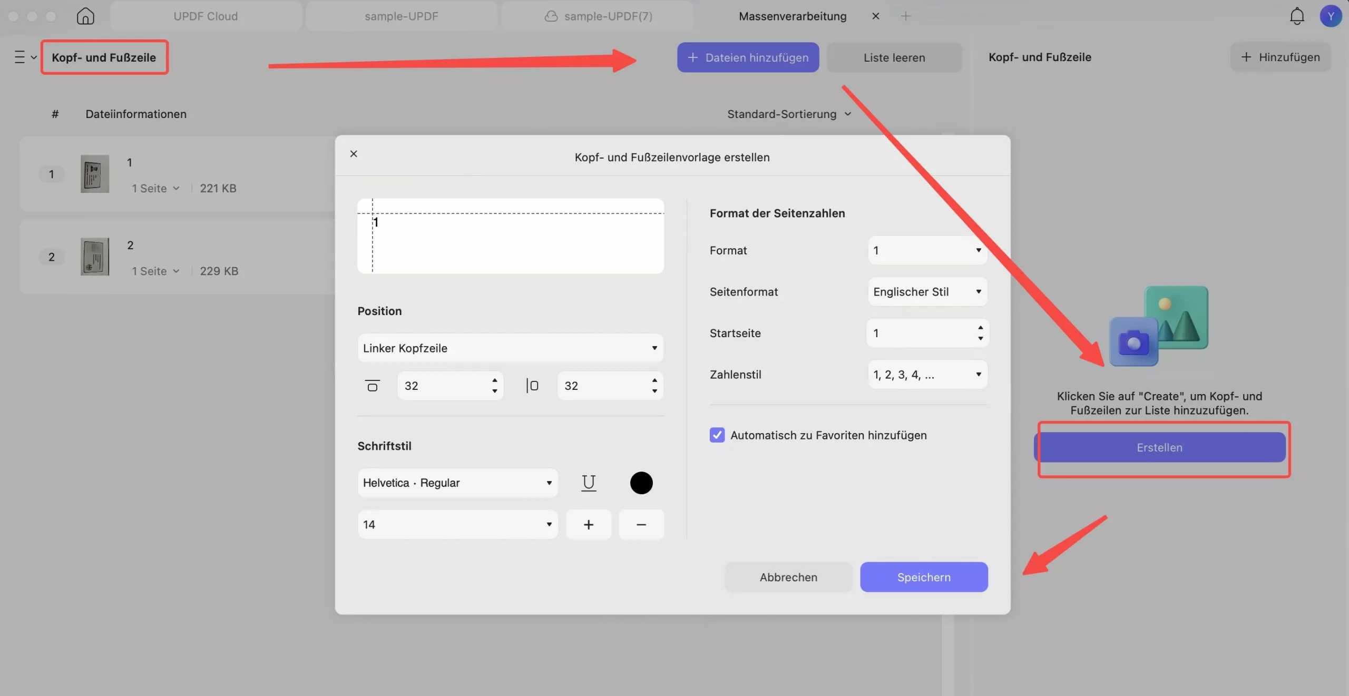Expand page selector for file 2
Viewport: 1349px width, 696px height.
click(x=155, y=271)
